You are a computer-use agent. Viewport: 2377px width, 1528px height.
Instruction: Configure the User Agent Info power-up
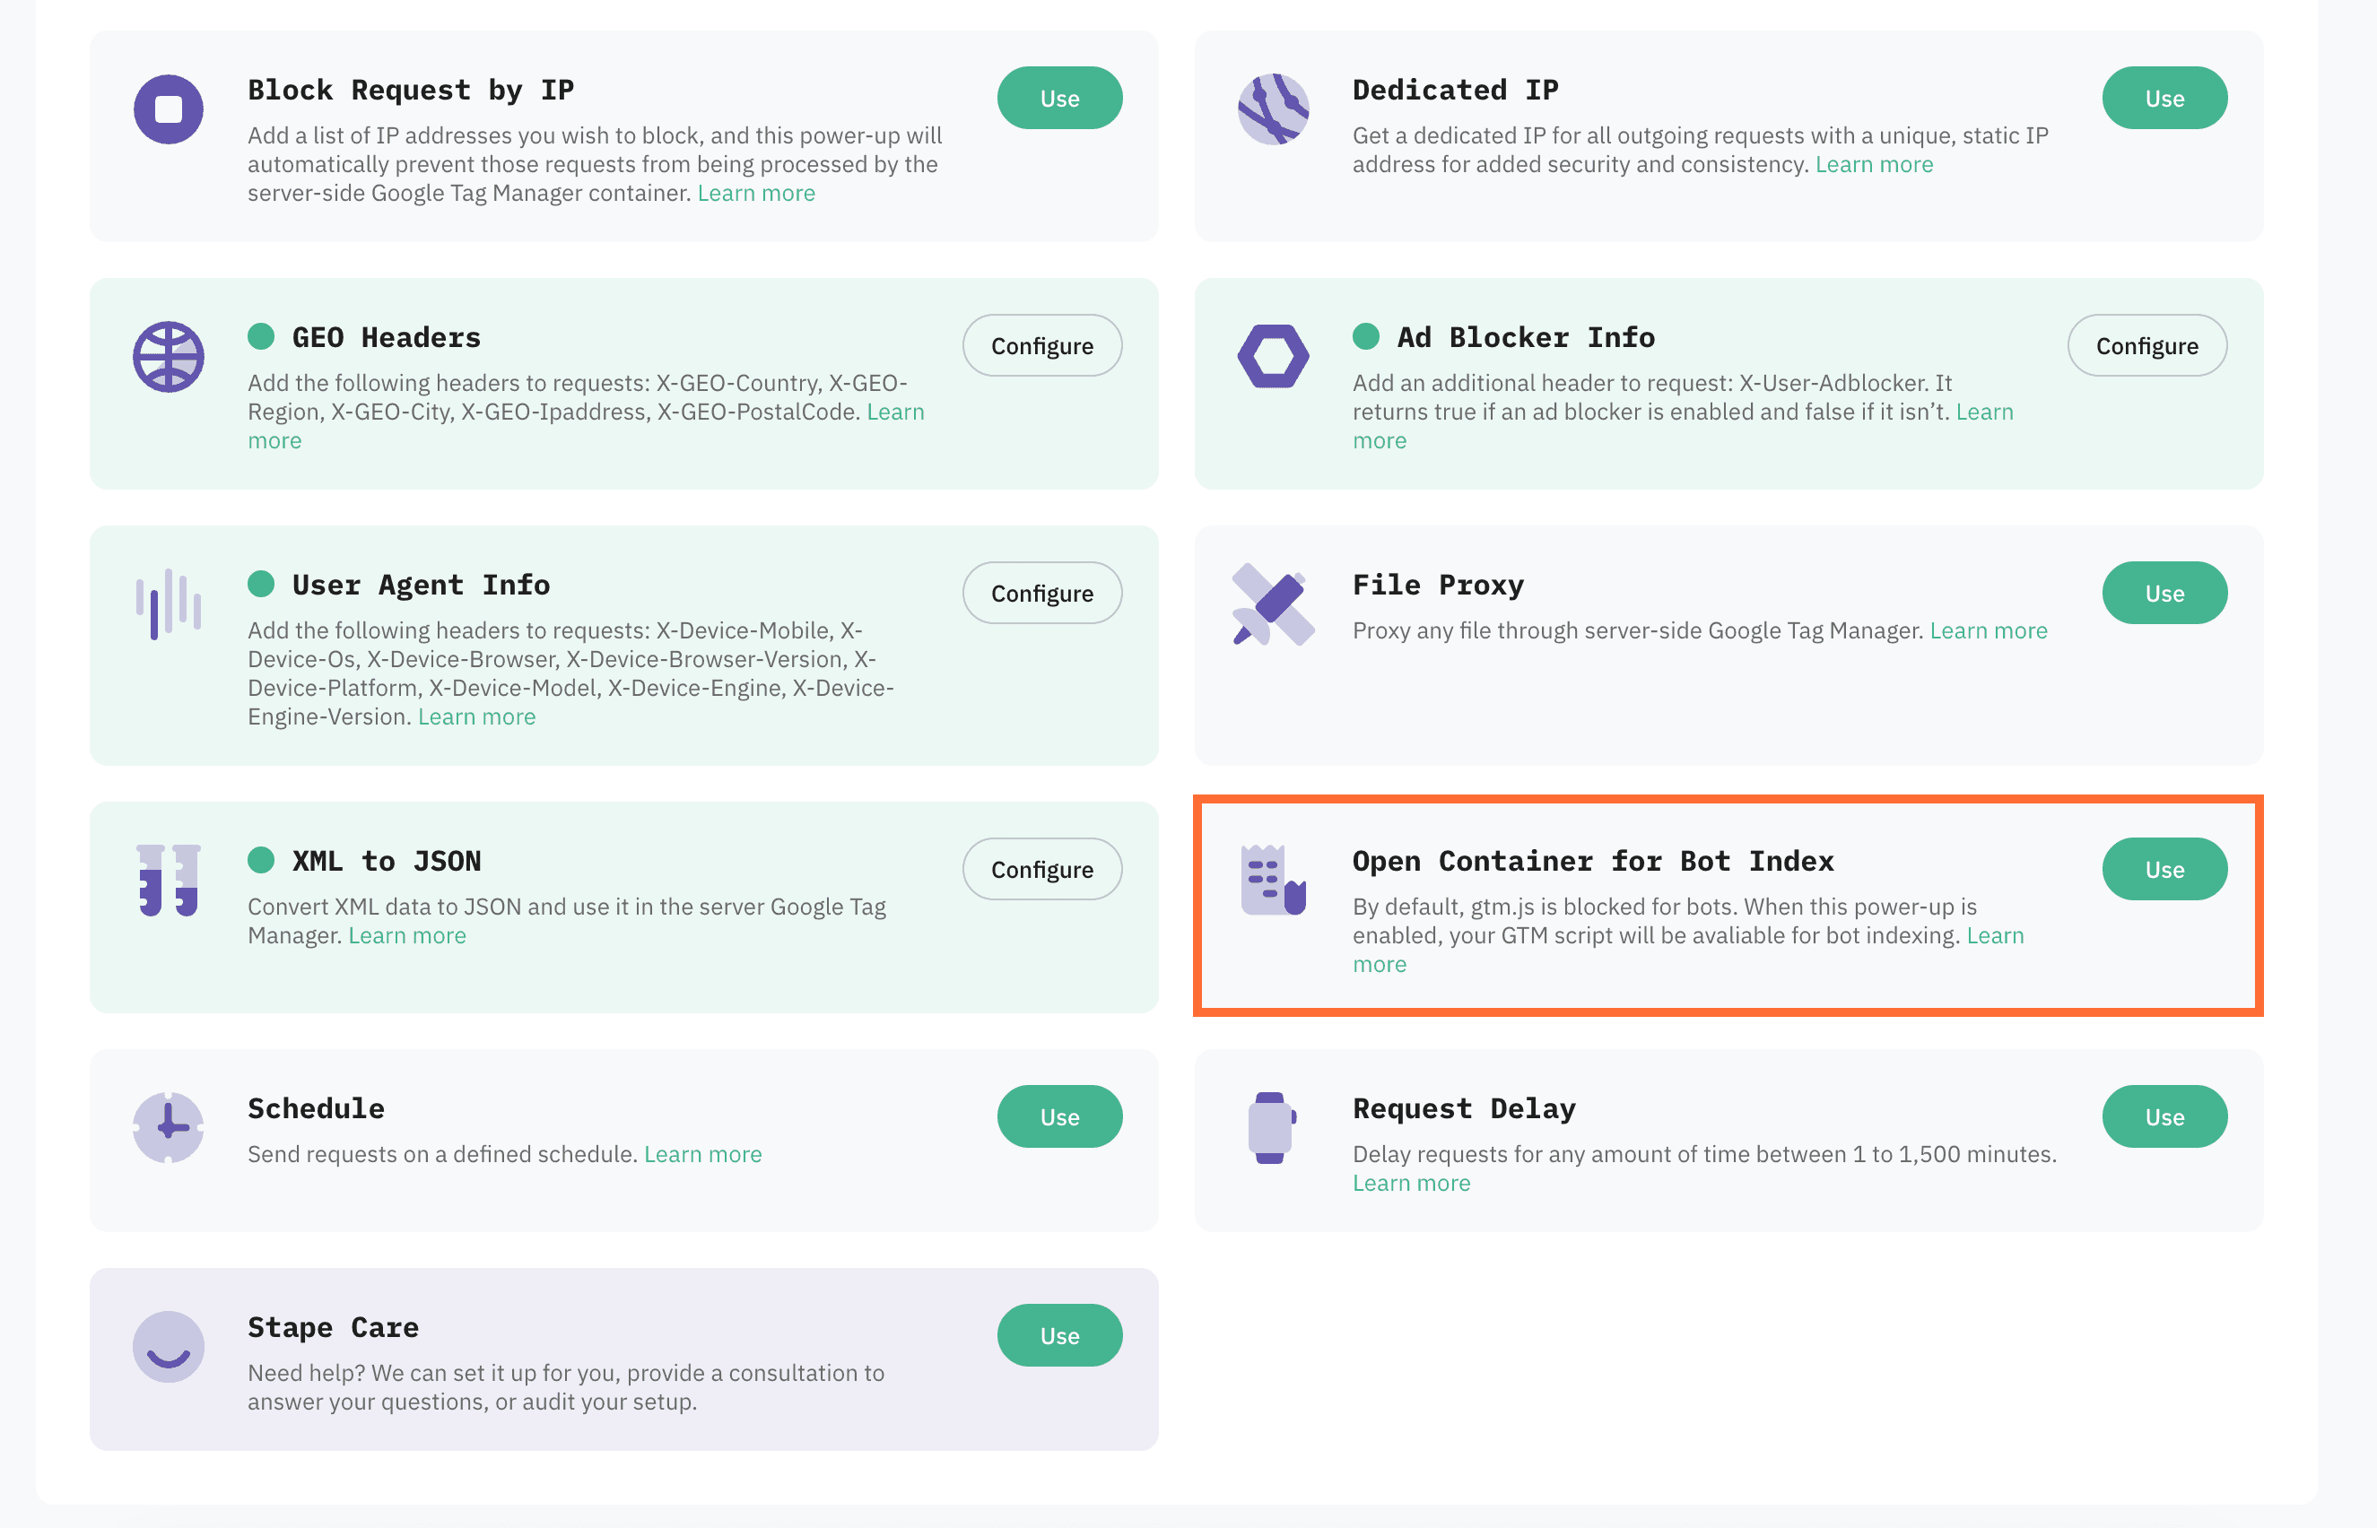click(1041, 593)
